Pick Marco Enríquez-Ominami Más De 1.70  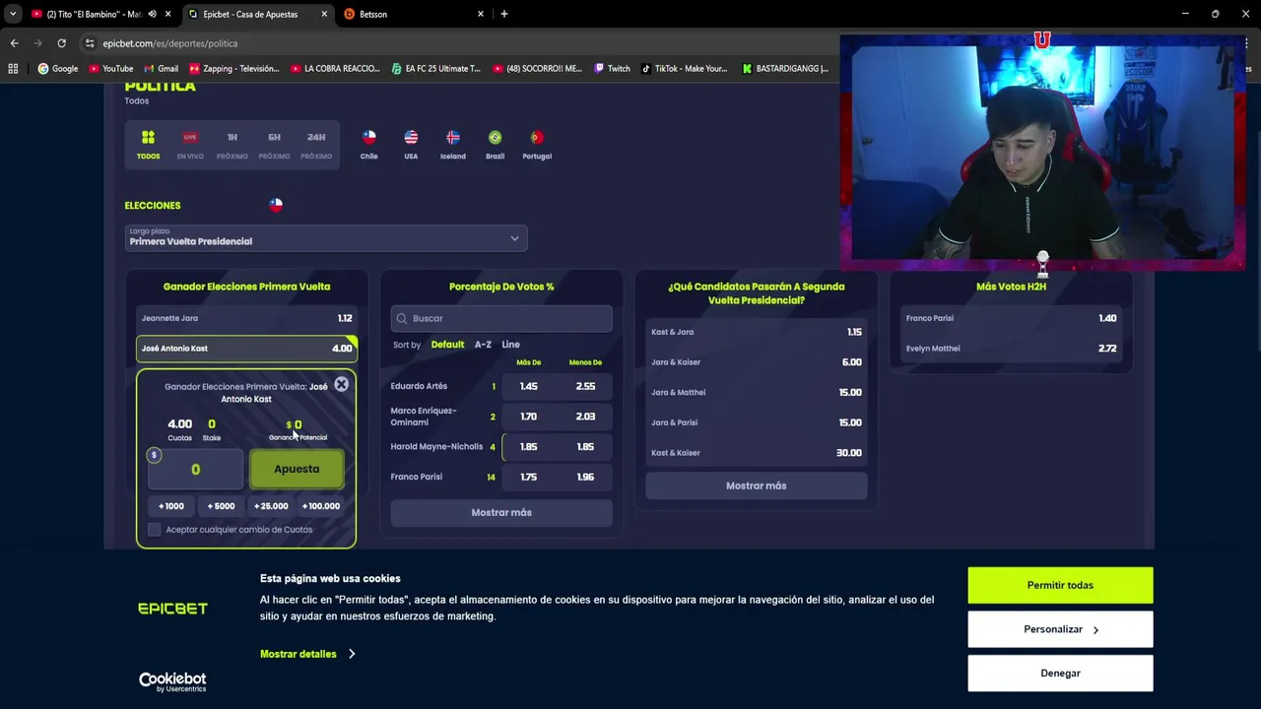tap(529, 417)
